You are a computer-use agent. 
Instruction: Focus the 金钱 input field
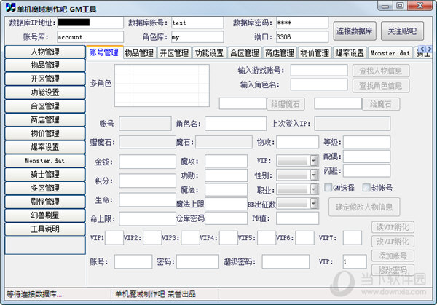point(147,162)
